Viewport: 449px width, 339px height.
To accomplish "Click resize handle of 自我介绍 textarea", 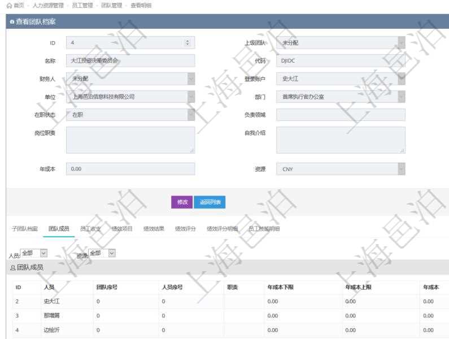I will coord(402,151).
